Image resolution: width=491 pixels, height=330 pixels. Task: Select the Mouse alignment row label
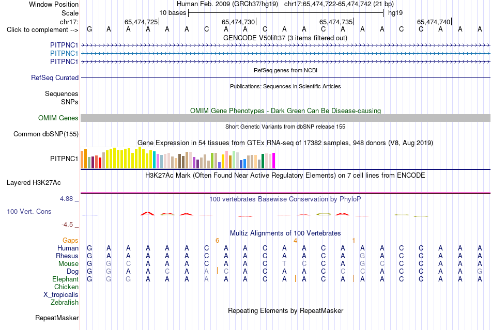tap(68, 264)
